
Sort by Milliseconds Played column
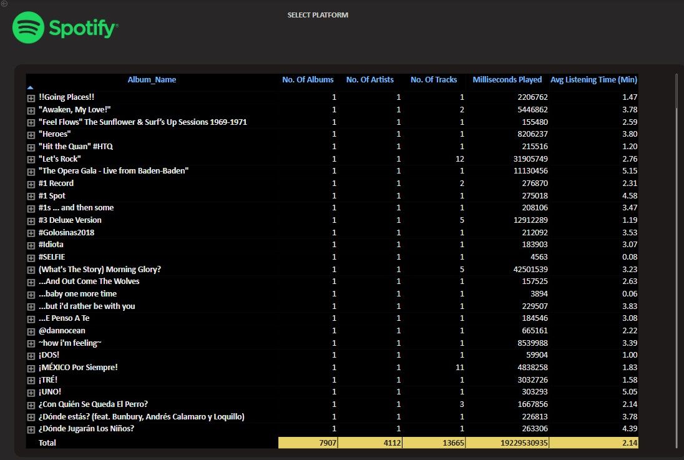pyautogui.click(x=507, y=80)
